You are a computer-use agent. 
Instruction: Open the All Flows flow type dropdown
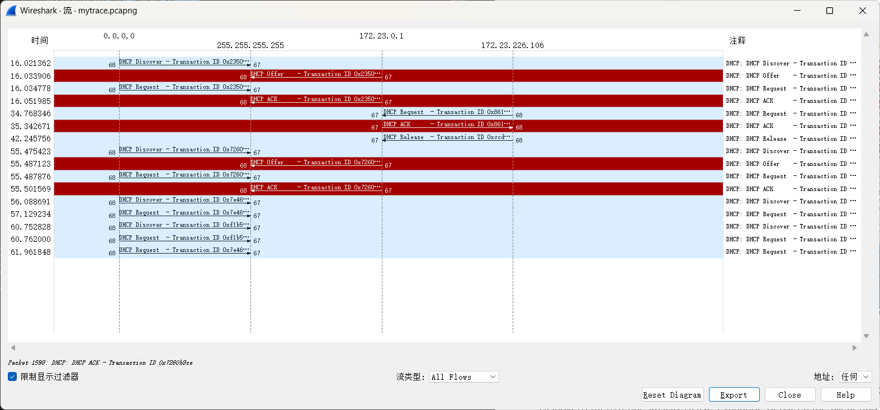click(464, 377)
